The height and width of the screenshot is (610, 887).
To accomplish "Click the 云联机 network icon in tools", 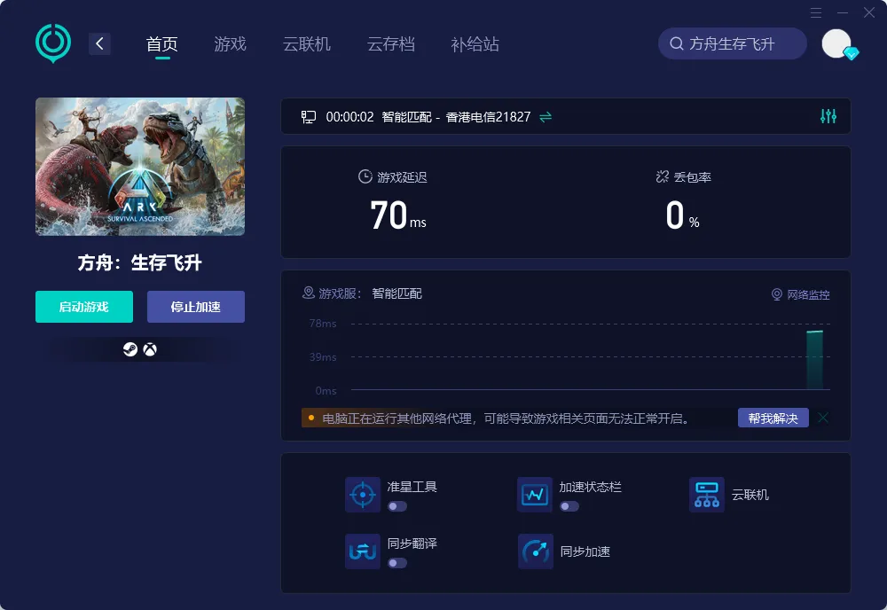I will click(707, 495).
